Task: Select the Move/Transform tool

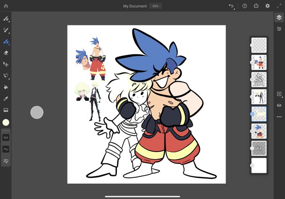Action: (x=6, y=64)
